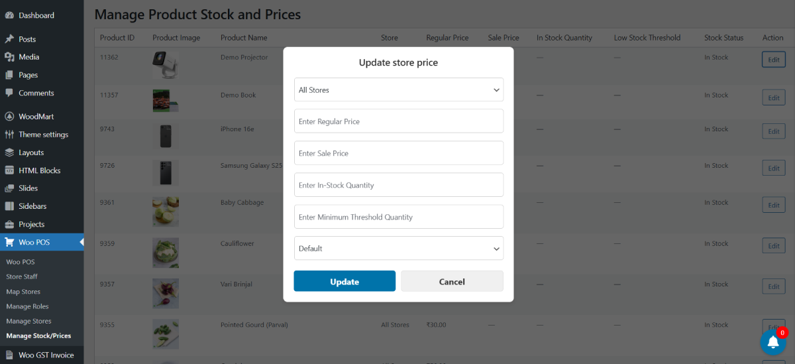Click the Enter In-Stock Quantity field
This screenshot has width=795, height=364.
point(398,185)
